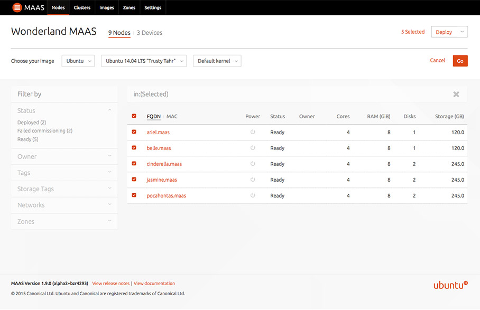Toggle the select-all nodes checkbox

134,116
